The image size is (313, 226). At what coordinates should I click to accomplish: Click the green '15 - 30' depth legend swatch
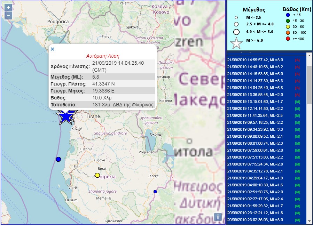(288, 21)
